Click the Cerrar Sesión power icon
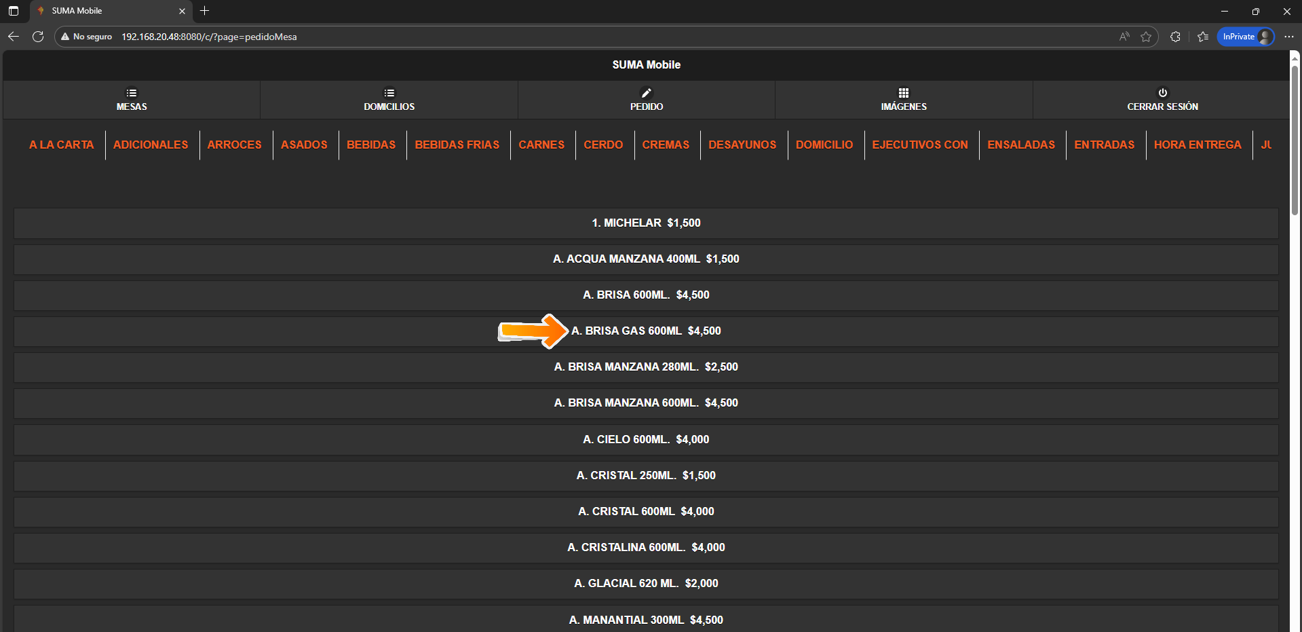The height and width of the screenshot is (632, 1302). click(x=1162, y=93)
